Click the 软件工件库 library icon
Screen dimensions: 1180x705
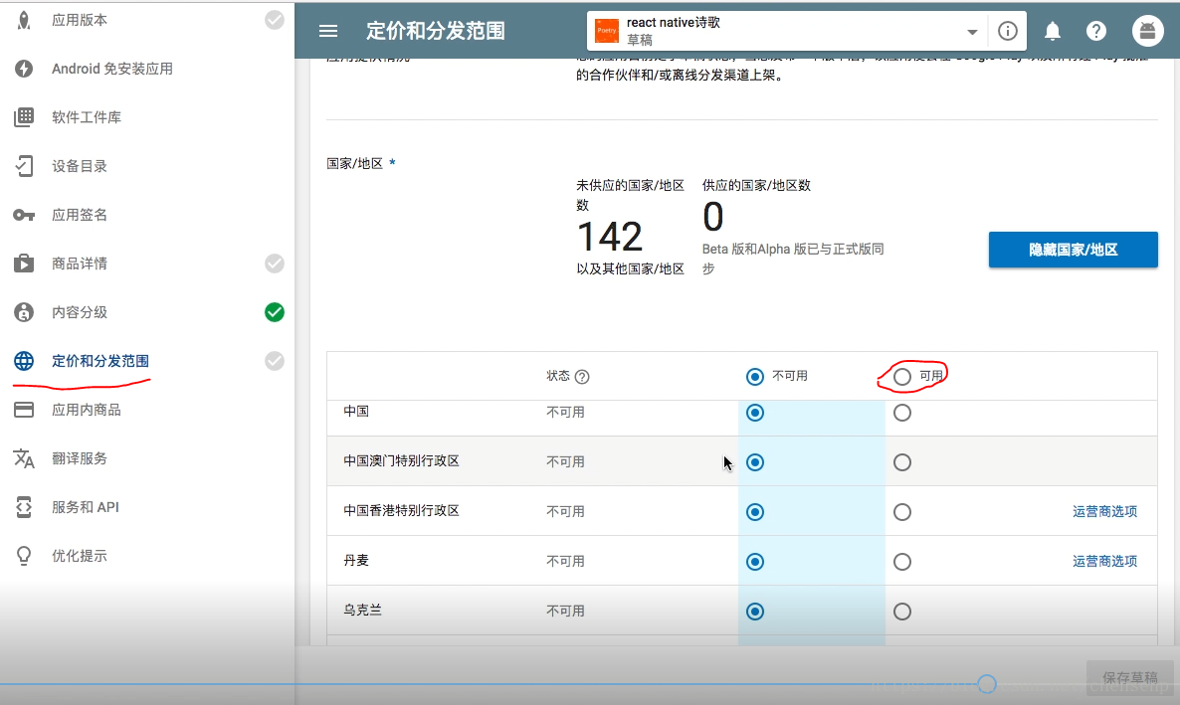24,117
